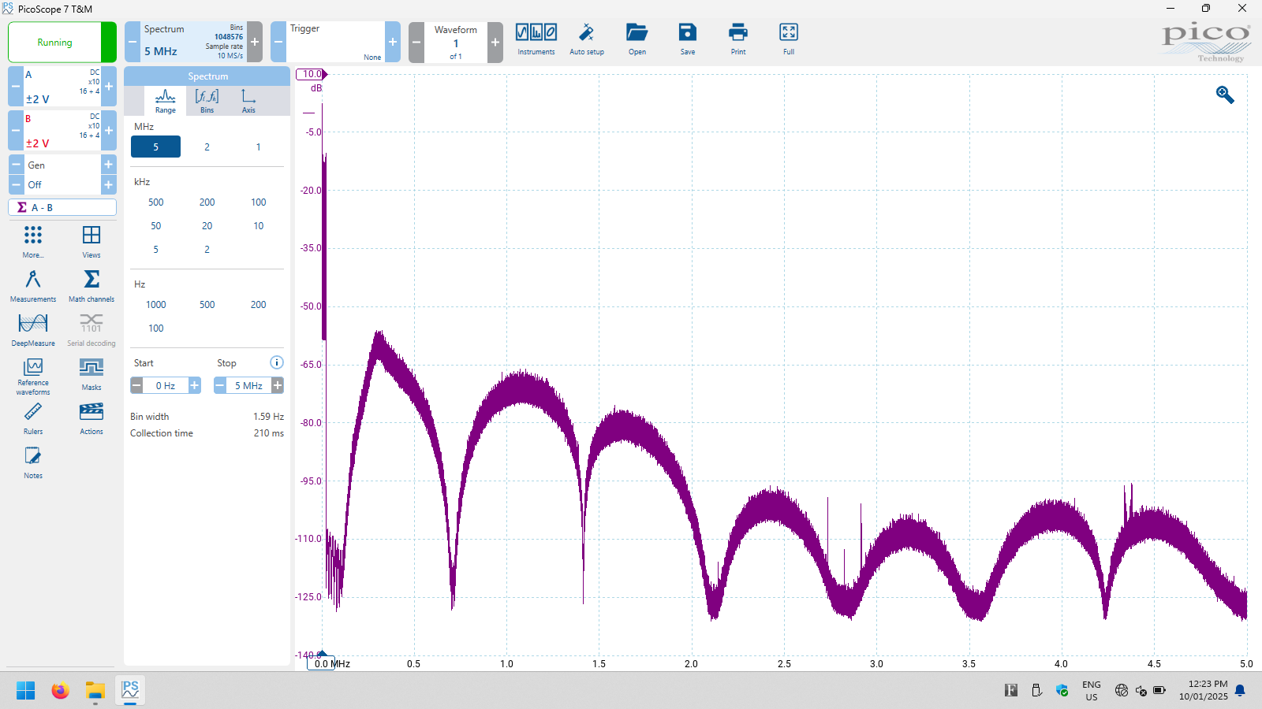This screenshot has height=709, width=1262.
Task: Increase the Start frequency
Action: click(195, 385)
